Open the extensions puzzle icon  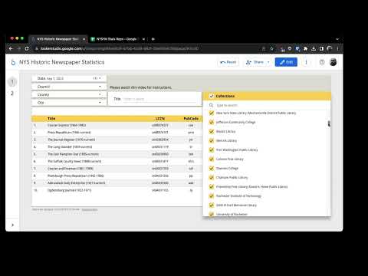coord(305,48)
